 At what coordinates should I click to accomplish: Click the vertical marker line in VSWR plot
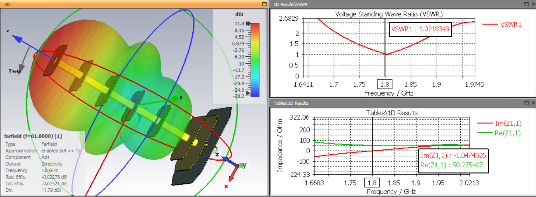[x=385, y=47]
